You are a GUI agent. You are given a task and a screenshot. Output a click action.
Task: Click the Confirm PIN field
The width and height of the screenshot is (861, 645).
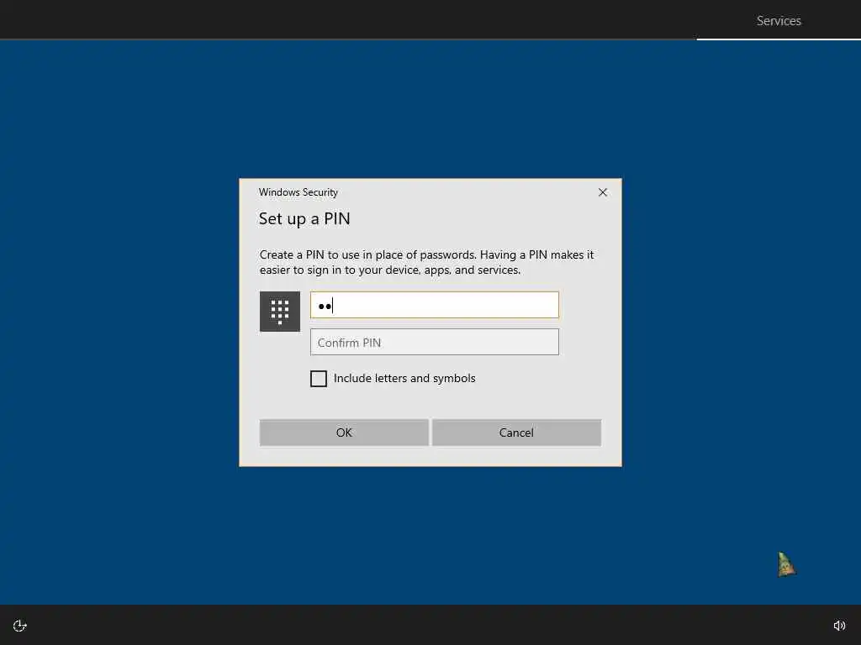click(435, 343)
